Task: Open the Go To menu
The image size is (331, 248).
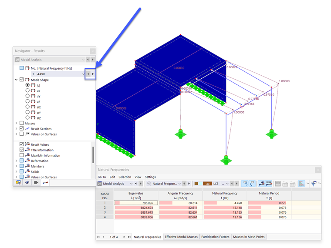Action: click(x=102, y=177)
